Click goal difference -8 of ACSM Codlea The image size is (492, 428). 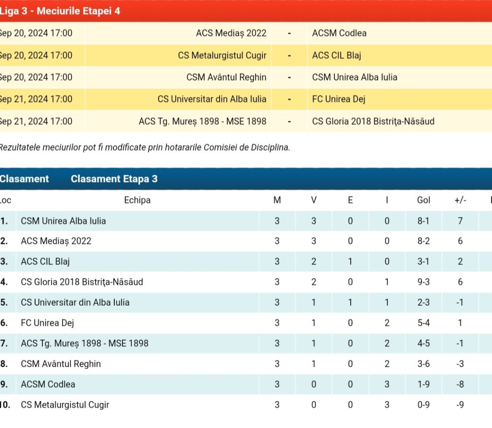460,384
